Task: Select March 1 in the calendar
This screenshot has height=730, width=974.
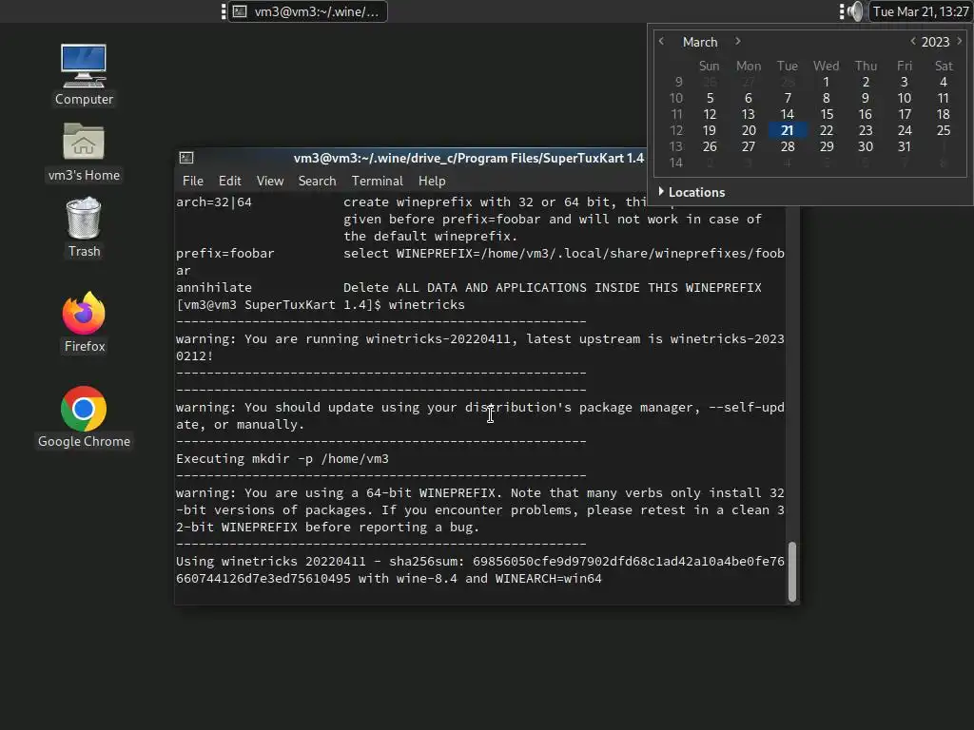Action: coord(827,82)
